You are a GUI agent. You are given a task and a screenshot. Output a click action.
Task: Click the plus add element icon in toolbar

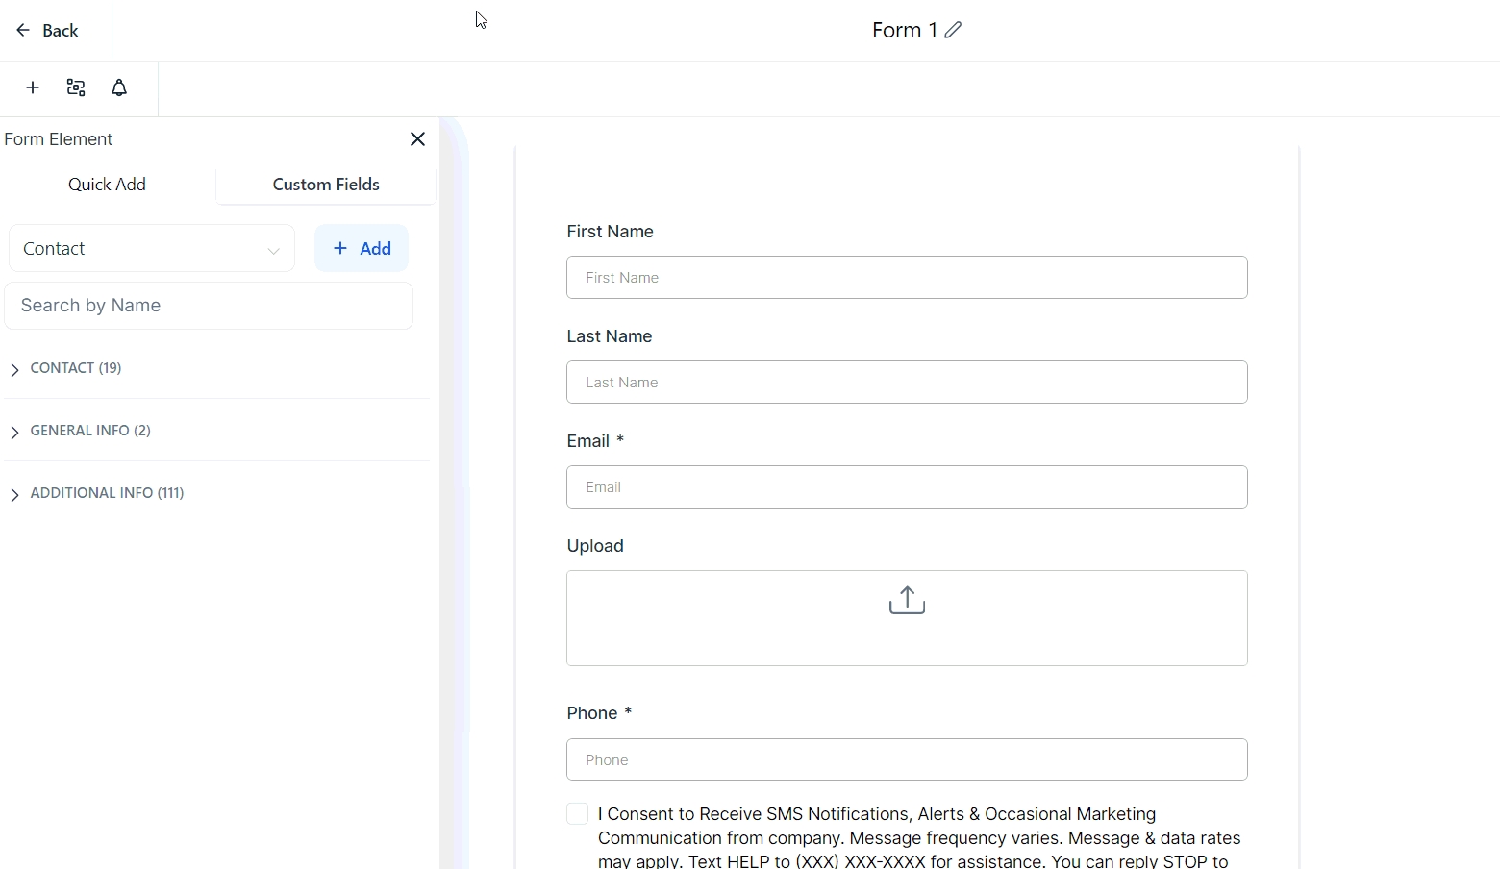(x=33, y=88)
